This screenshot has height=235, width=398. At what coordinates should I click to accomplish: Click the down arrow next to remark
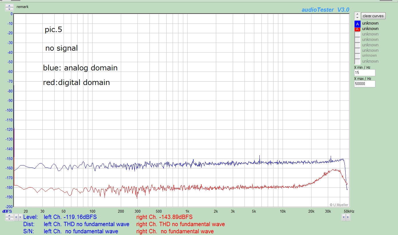9,9
